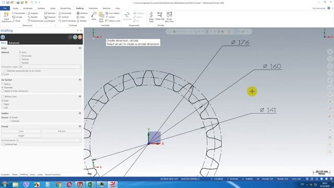334x188 pixels.
Task: Choose the Angular dimension tool
Action: (x=33, y=13)
